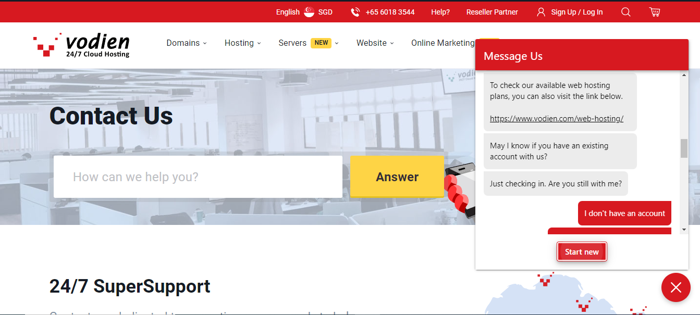Click the phone call icon
This screenshot has height=315, width=700.
355,12
